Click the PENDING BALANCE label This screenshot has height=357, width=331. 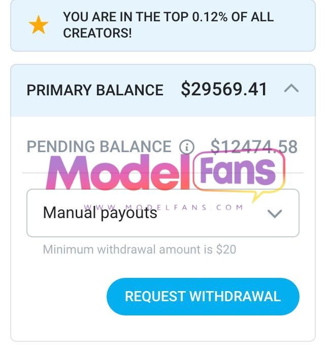[99, 147]
